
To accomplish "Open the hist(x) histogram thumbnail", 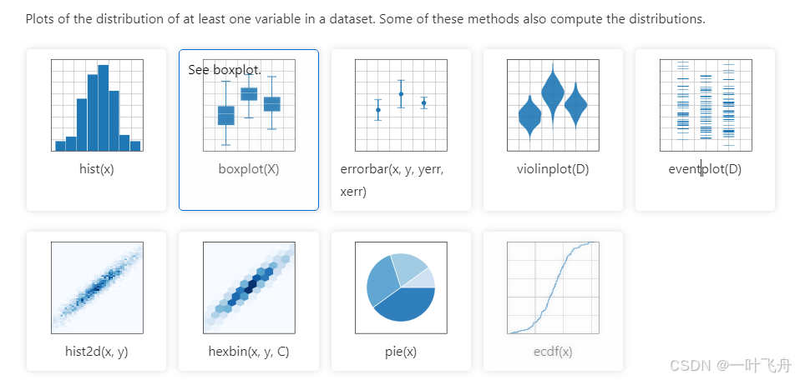I will pos(97,105).
